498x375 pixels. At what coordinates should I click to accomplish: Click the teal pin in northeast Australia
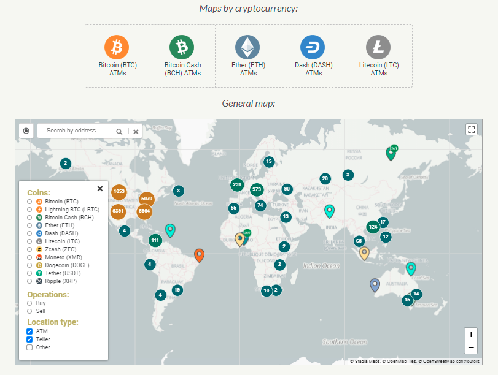point(411,269)
